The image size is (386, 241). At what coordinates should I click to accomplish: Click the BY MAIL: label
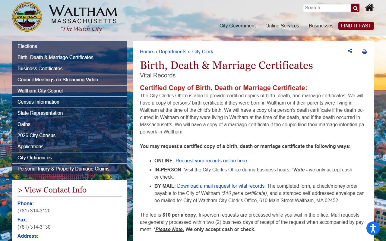(165, 186)
